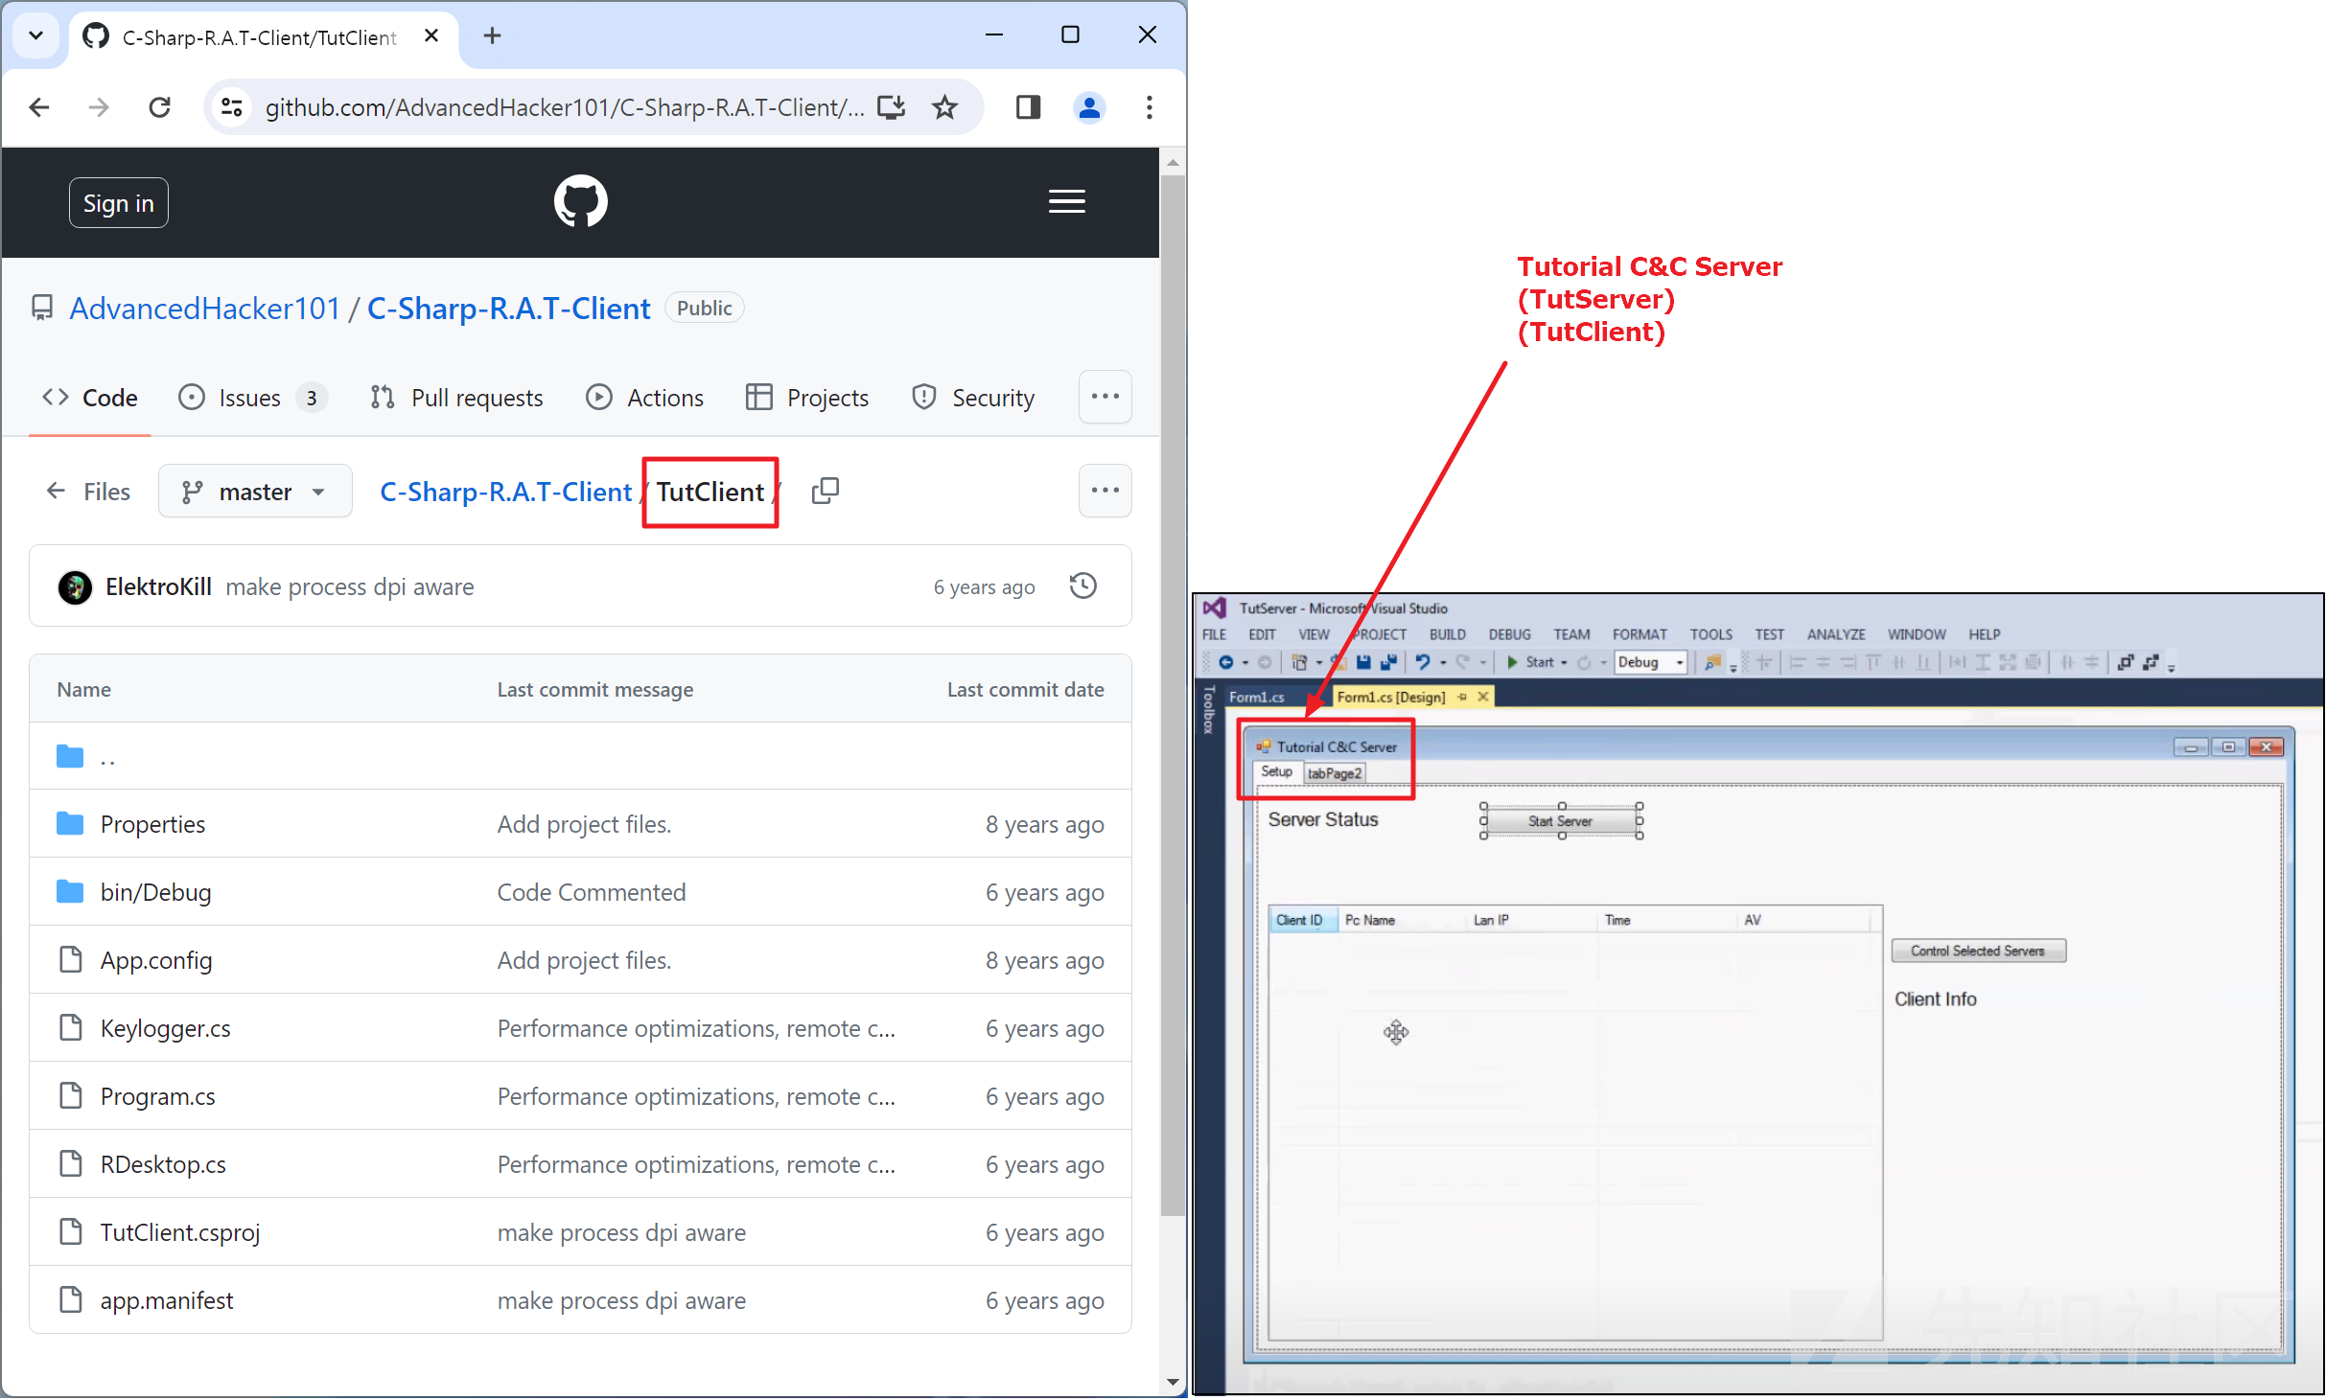The height and width of the screenshot is (1400, 2326).
Task: Open AdvancedHacker101 profile link
Action: coord(205,309)
